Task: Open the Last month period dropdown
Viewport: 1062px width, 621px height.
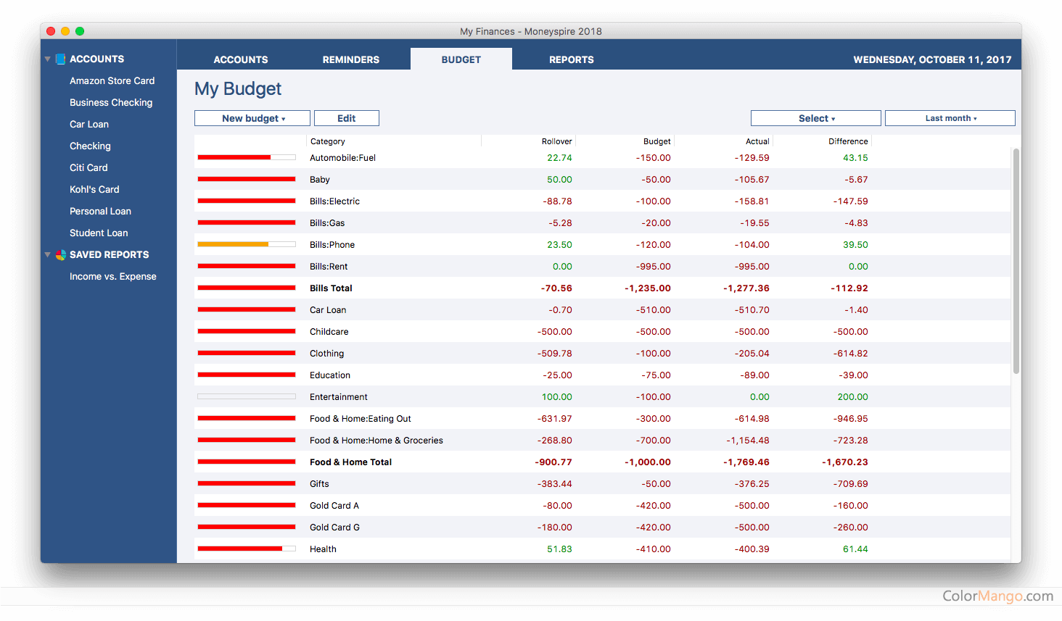Action: click(950, 119)
